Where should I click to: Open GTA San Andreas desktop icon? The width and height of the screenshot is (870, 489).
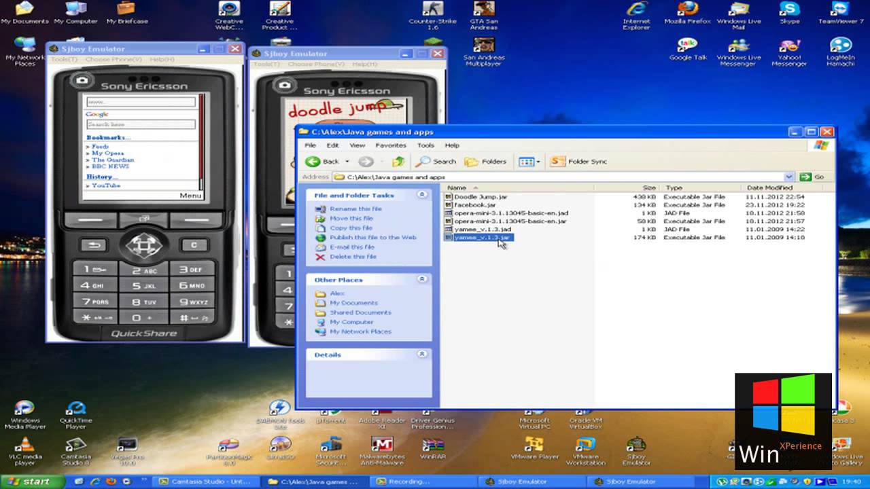(484, 16)
